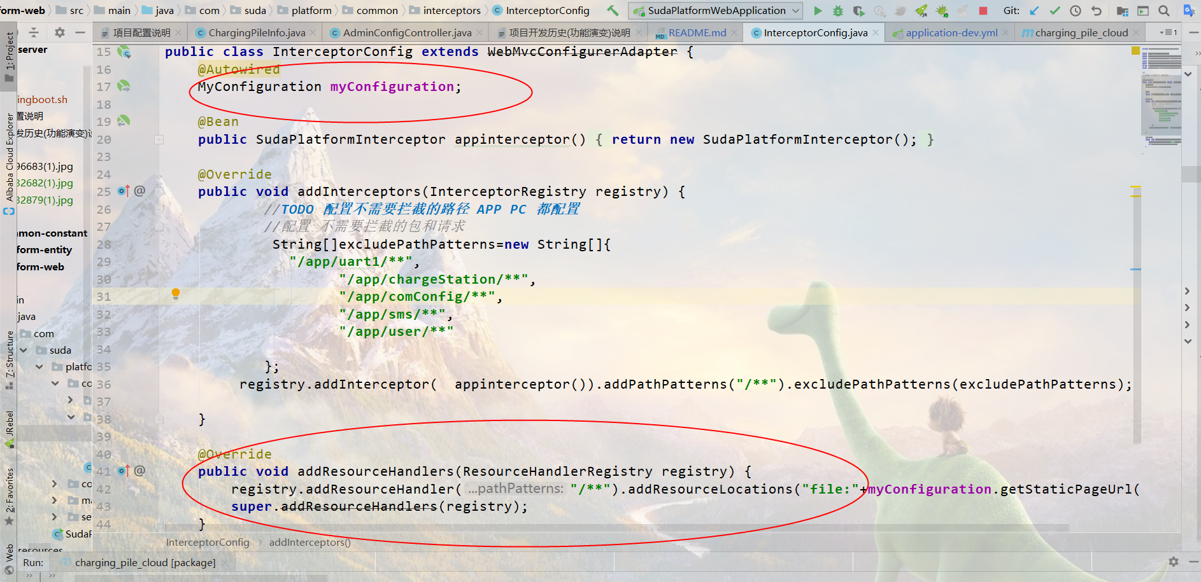
Task: Open charging_pile_cloud [package] Run tab
Action: coord(145,563)
